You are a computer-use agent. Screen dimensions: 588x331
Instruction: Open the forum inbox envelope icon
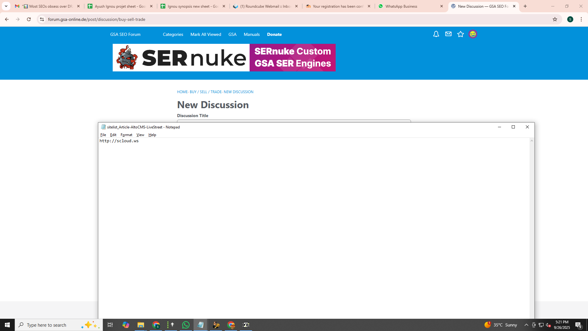448,34
